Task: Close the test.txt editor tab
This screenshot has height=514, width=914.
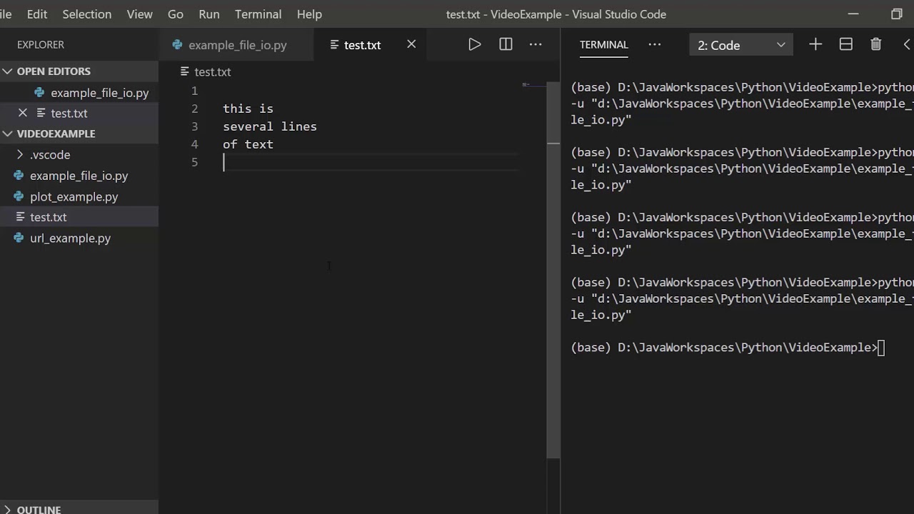Action: coord(411,44)
